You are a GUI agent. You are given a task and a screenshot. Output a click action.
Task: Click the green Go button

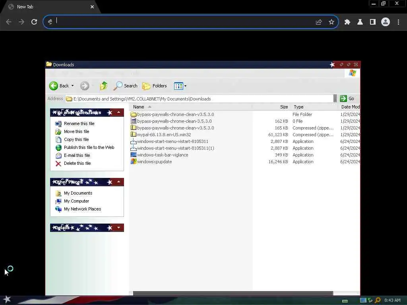click(347, 98)
